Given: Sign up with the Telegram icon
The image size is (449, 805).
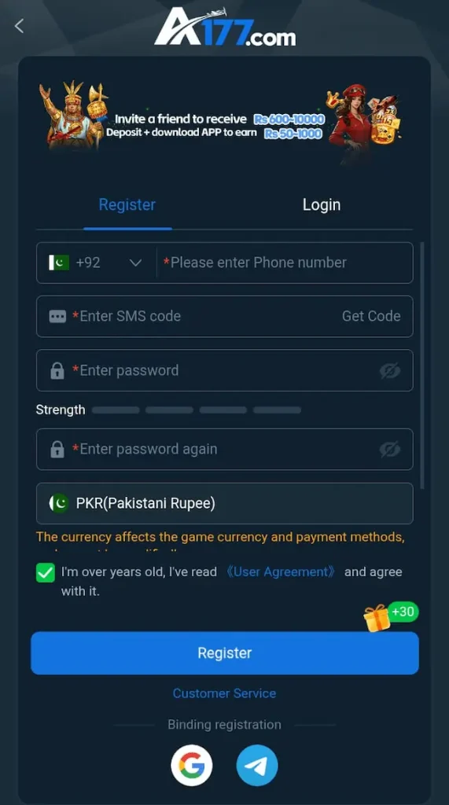Looking at the screenshot, I should (x=257, y=766).
